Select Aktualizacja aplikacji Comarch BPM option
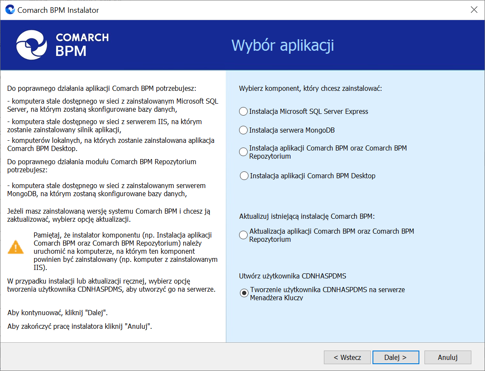485x371 pixels. point(243,235)
